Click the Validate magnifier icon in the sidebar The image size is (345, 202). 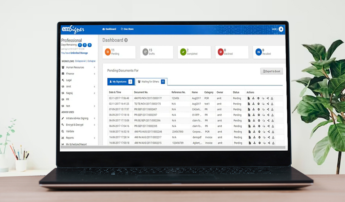click(x=63, y=131)
